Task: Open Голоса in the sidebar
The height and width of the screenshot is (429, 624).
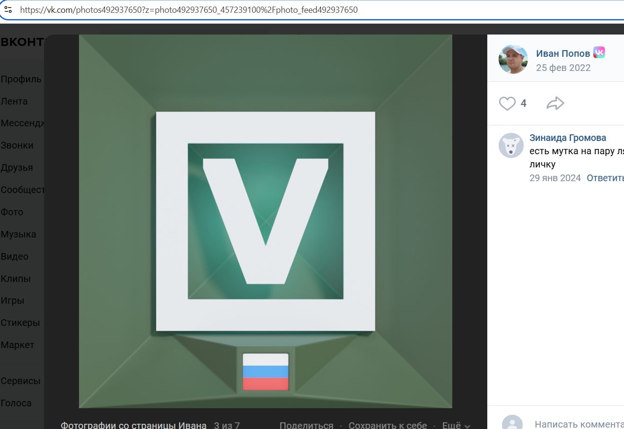Action: [x=16, y=403]
